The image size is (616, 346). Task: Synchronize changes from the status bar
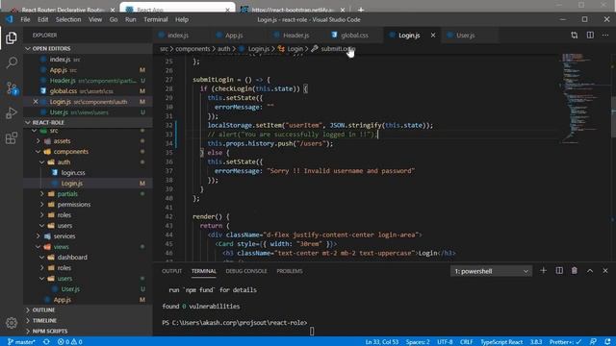click(46, 342)
